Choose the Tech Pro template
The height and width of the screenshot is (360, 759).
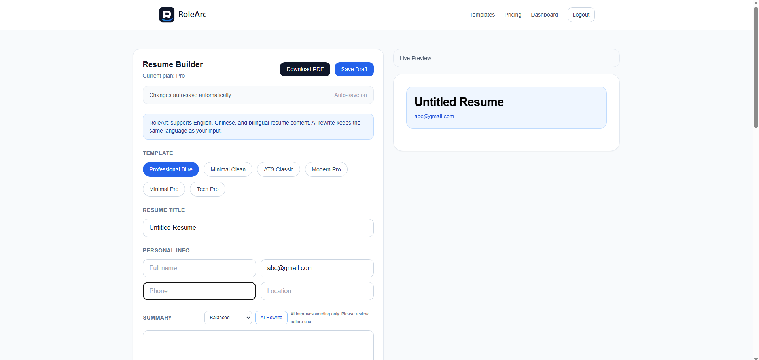tap(208, 189)
